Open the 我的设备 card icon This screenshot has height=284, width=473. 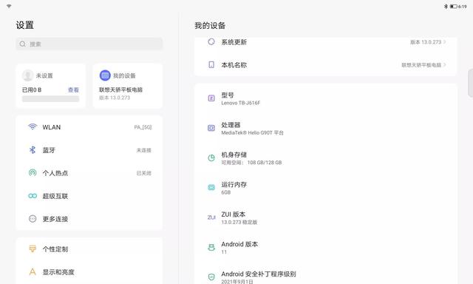tap(105, 75)
